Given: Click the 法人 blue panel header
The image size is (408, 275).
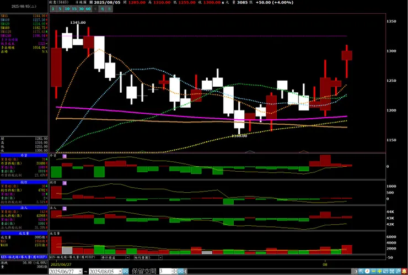Looking at the screenshot, I should pos(24,208).
